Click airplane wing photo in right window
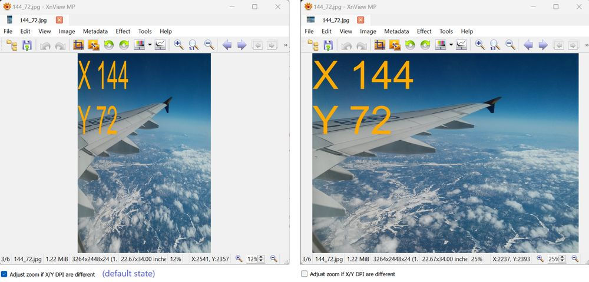This screenshot has height=282, width=589. [445, 153]
